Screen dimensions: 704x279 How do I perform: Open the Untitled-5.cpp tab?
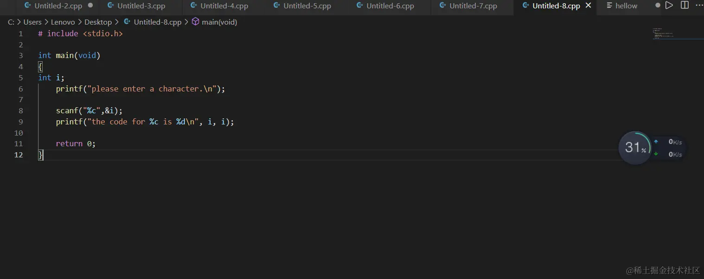pos(307,6)
